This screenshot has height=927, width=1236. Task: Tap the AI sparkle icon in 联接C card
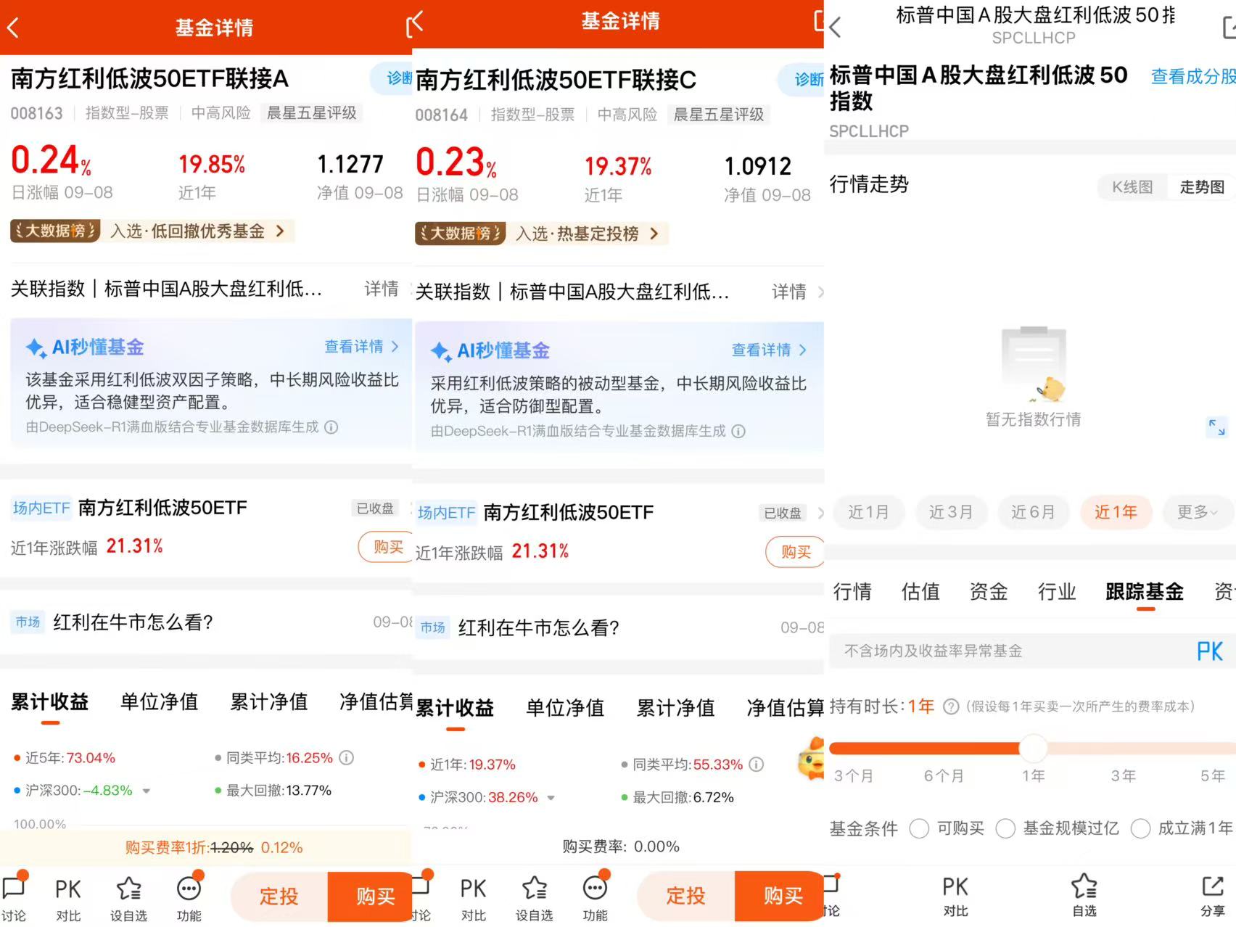[x=441, y=352]
